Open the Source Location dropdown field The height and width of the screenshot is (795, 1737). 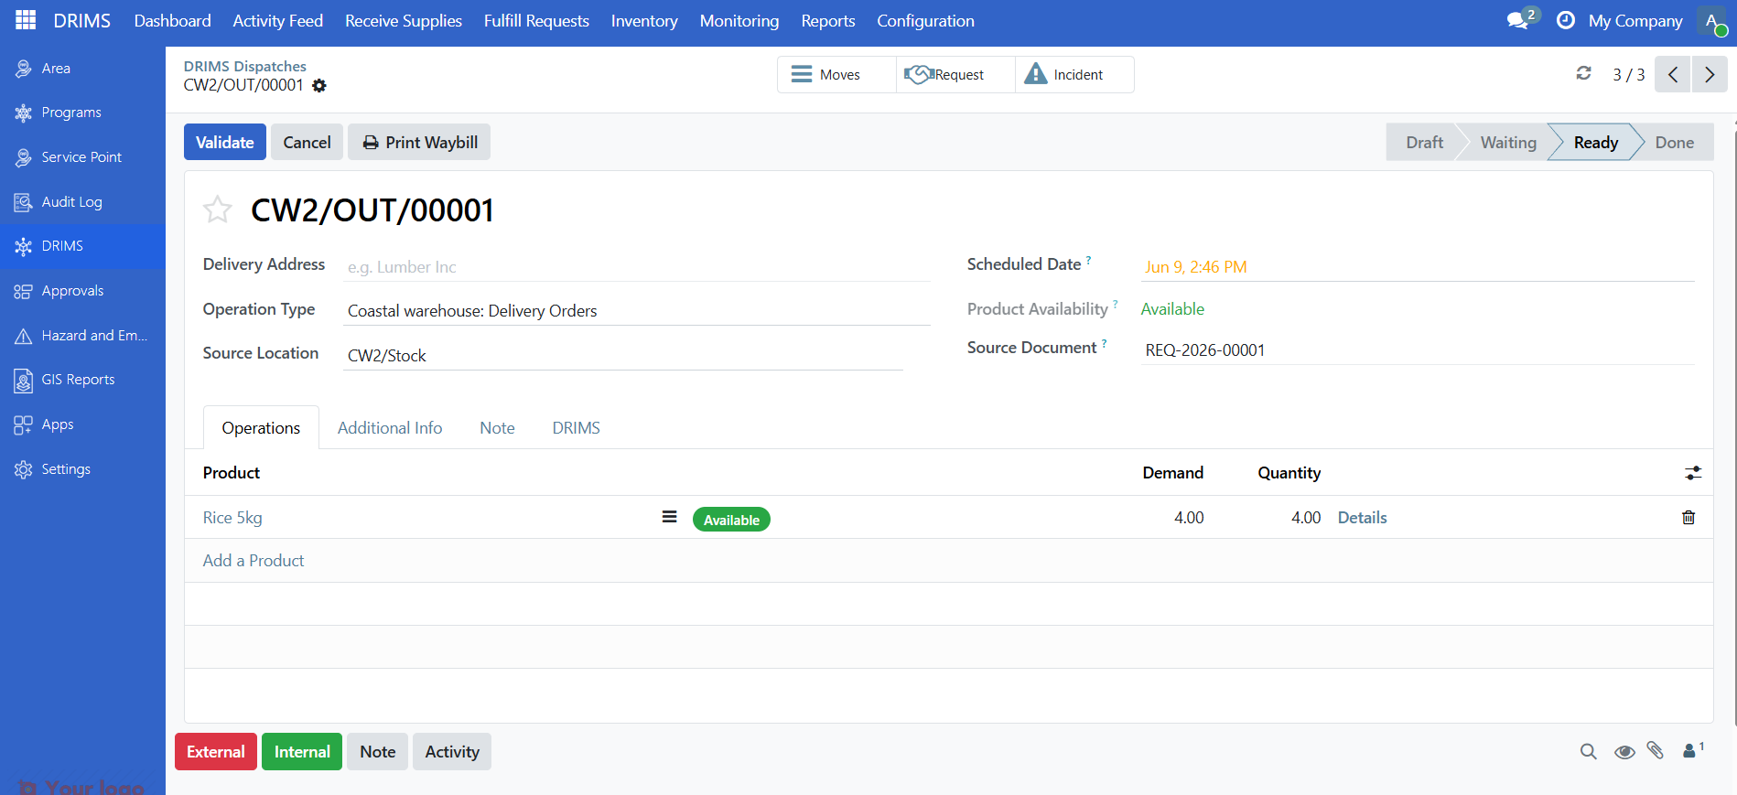pyautogui.click(x=623, y=356)
